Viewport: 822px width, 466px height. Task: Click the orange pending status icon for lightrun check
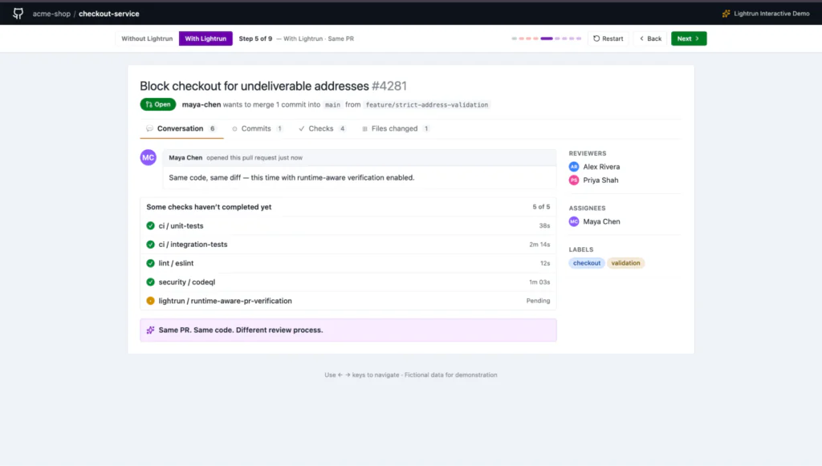tap(150, 301)
